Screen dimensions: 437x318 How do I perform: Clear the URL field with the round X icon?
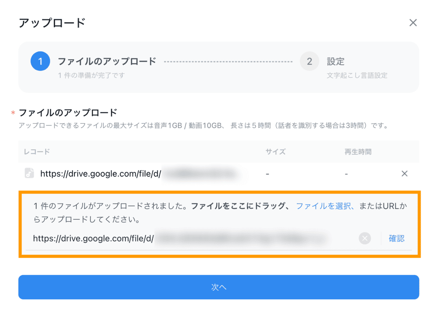(365, 238)
